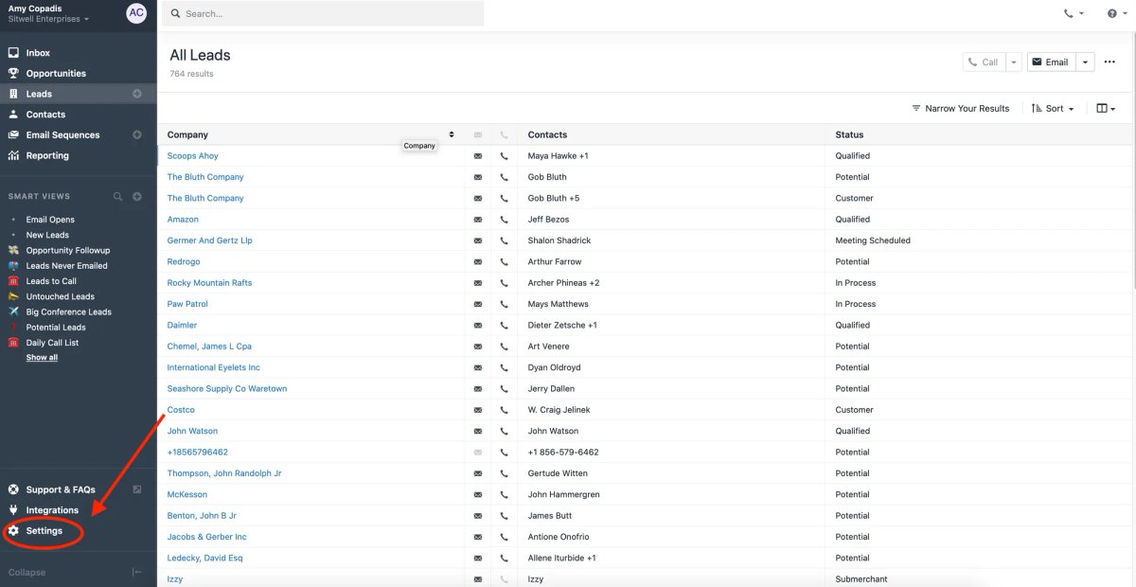Call Scoops Ahoy via phone icon
1136x587 pixels.
click(504, 156)
